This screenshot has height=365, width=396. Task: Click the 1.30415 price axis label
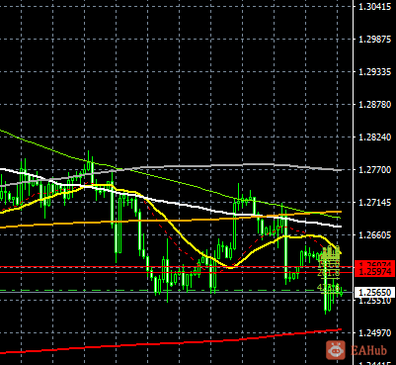pos(374,7)
